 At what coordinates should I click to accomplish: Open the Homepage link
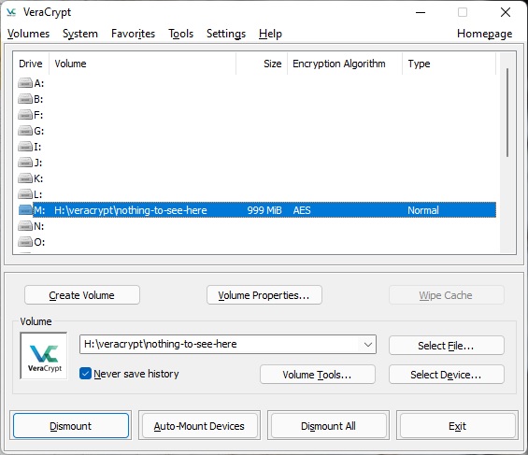pyautogui.click(x=485, y=34)
